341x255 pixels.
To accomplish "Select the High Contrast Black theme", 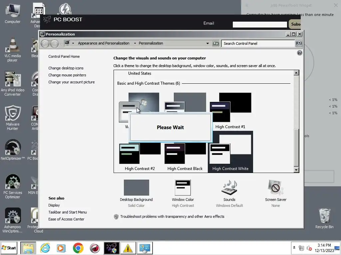I will coord(185,157).
